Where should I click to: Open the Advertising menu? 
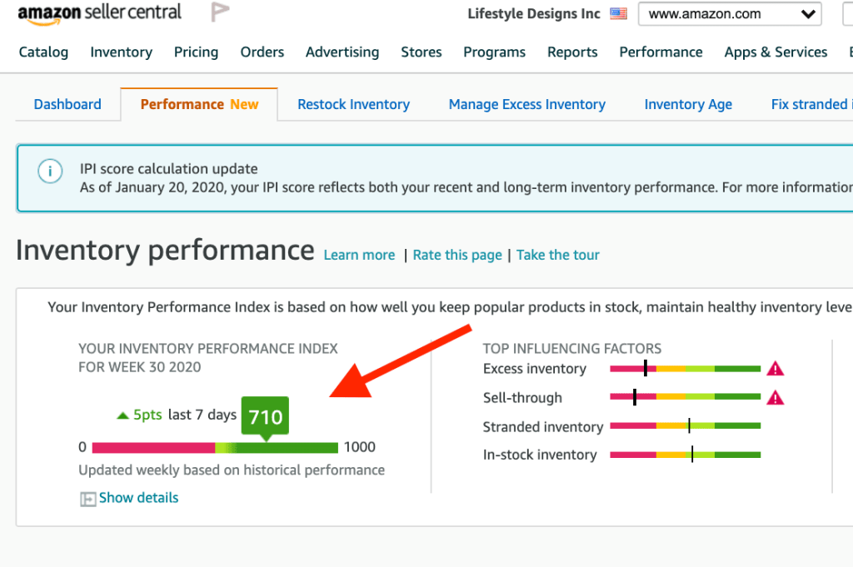tap(342, 52)
